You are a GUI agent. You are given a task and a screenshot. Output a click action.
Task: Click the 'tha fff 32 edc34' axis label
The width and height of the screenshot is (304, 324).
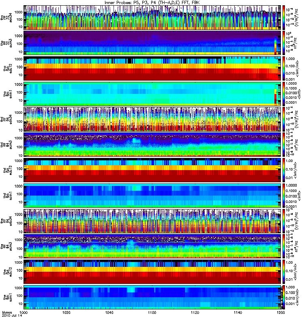coord(6,17)
